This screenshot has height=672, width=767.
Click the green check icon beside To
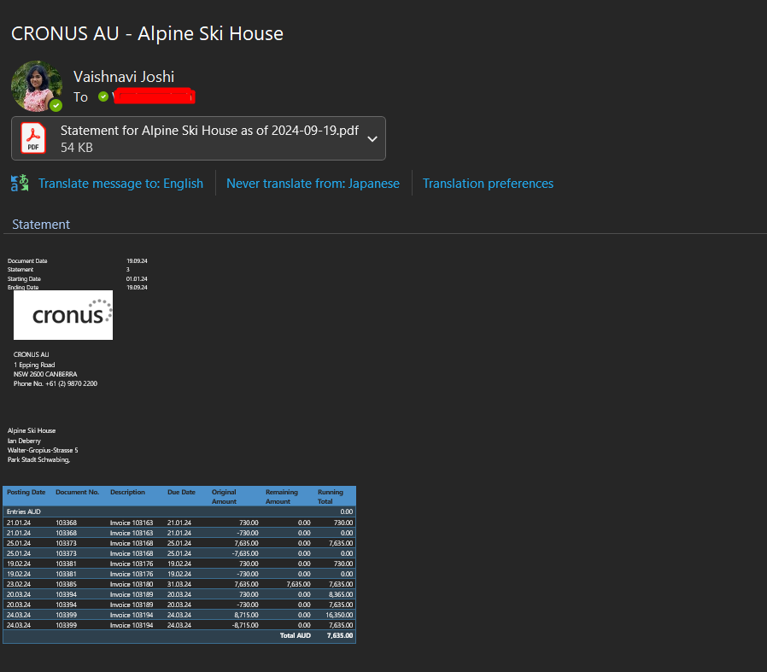coord(103,96)
